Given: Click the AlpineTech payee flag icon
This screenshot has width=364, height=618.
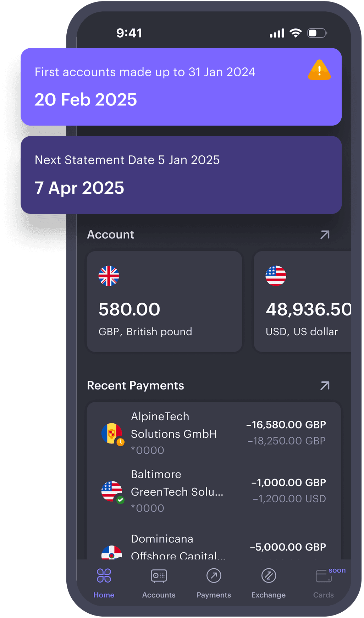Looking at the screenshot, I should click(x=112, y=433).
